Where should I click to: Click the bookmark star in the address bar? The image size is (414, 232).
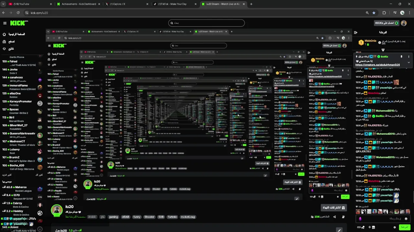coord(374,13)
